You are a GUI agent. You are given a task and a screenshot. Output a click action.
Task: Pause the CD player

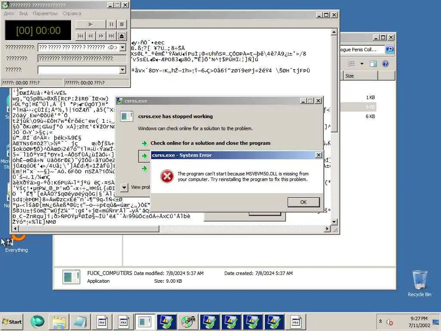(112, 25)
